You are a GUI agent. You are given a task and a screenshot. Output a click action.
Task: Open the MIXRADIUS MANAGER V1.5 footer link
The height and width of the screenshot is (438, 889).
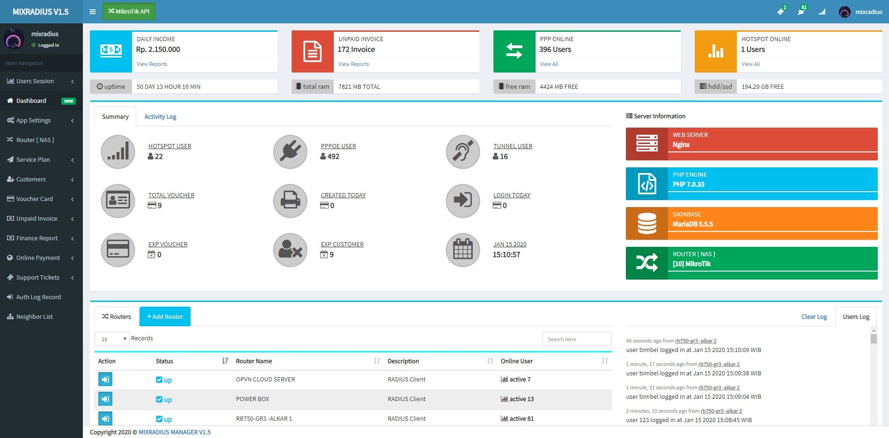pos(175,432)
